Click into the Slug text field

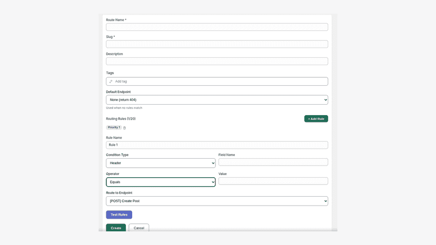pyautogui.click(x=217, y=44)
